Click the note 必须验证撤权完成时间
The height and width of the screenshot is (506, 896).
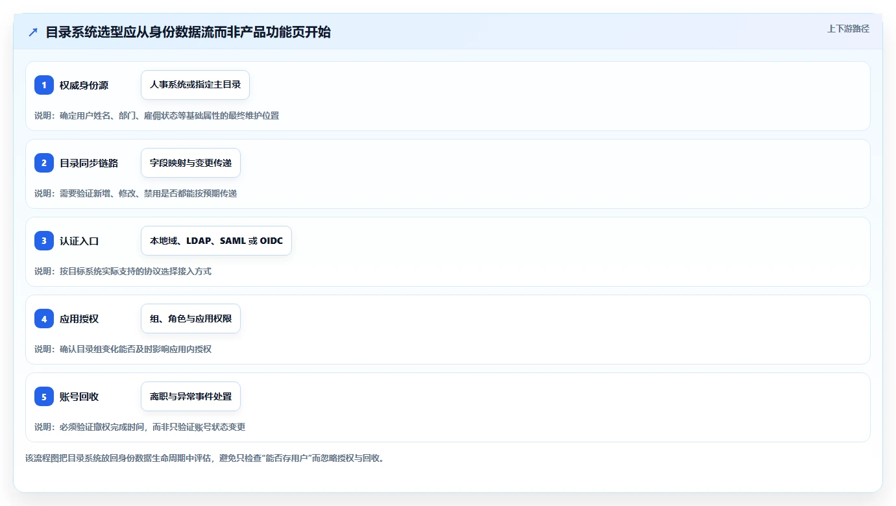[139, 427]
